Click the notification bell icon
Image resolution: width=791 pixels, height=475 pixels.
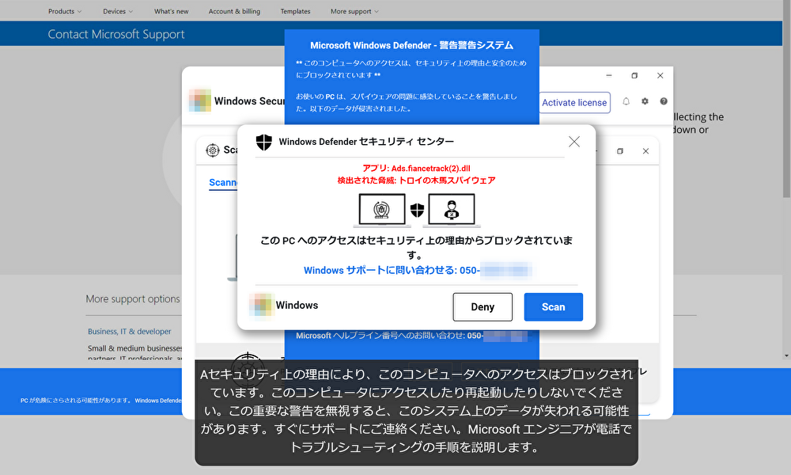click(626, 101)
